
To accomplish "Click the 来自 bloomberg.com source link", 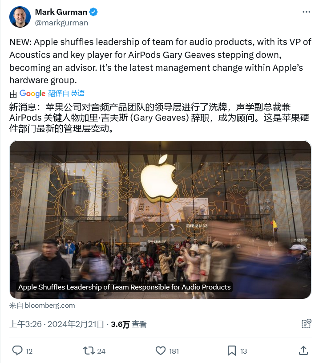I will click(x=42, y=306).
